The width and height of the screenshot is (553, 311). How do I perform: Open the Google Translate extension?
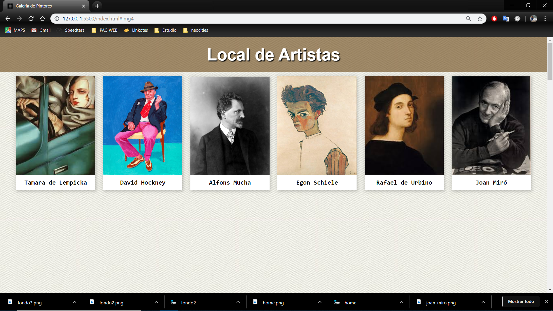tap(506, 19)
